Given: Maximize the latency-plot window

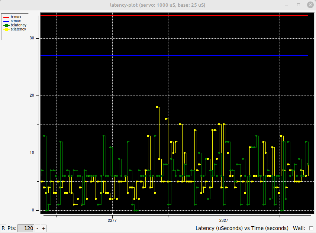Looking at the screenshot, I should [299, 5].
